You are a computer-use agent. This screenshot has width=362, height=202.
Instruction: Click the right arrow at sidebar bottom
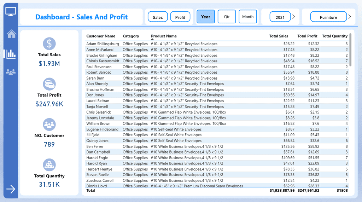(11, 189)
